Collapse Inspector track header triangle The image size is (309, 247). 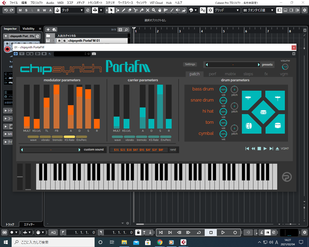(x=6, y=36)
